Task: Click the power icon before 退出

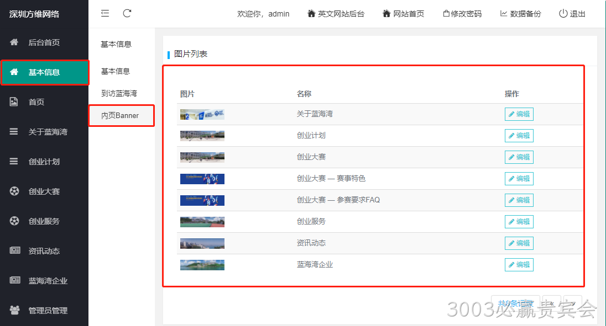Action: [x=563, y=13]
